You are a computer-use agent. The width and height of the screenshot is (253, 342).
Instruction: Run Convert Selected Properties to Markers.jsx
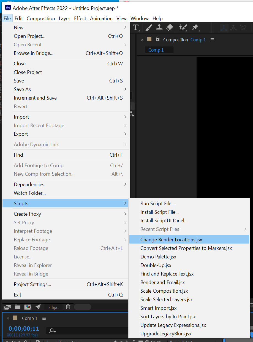(x=189, y=248)
